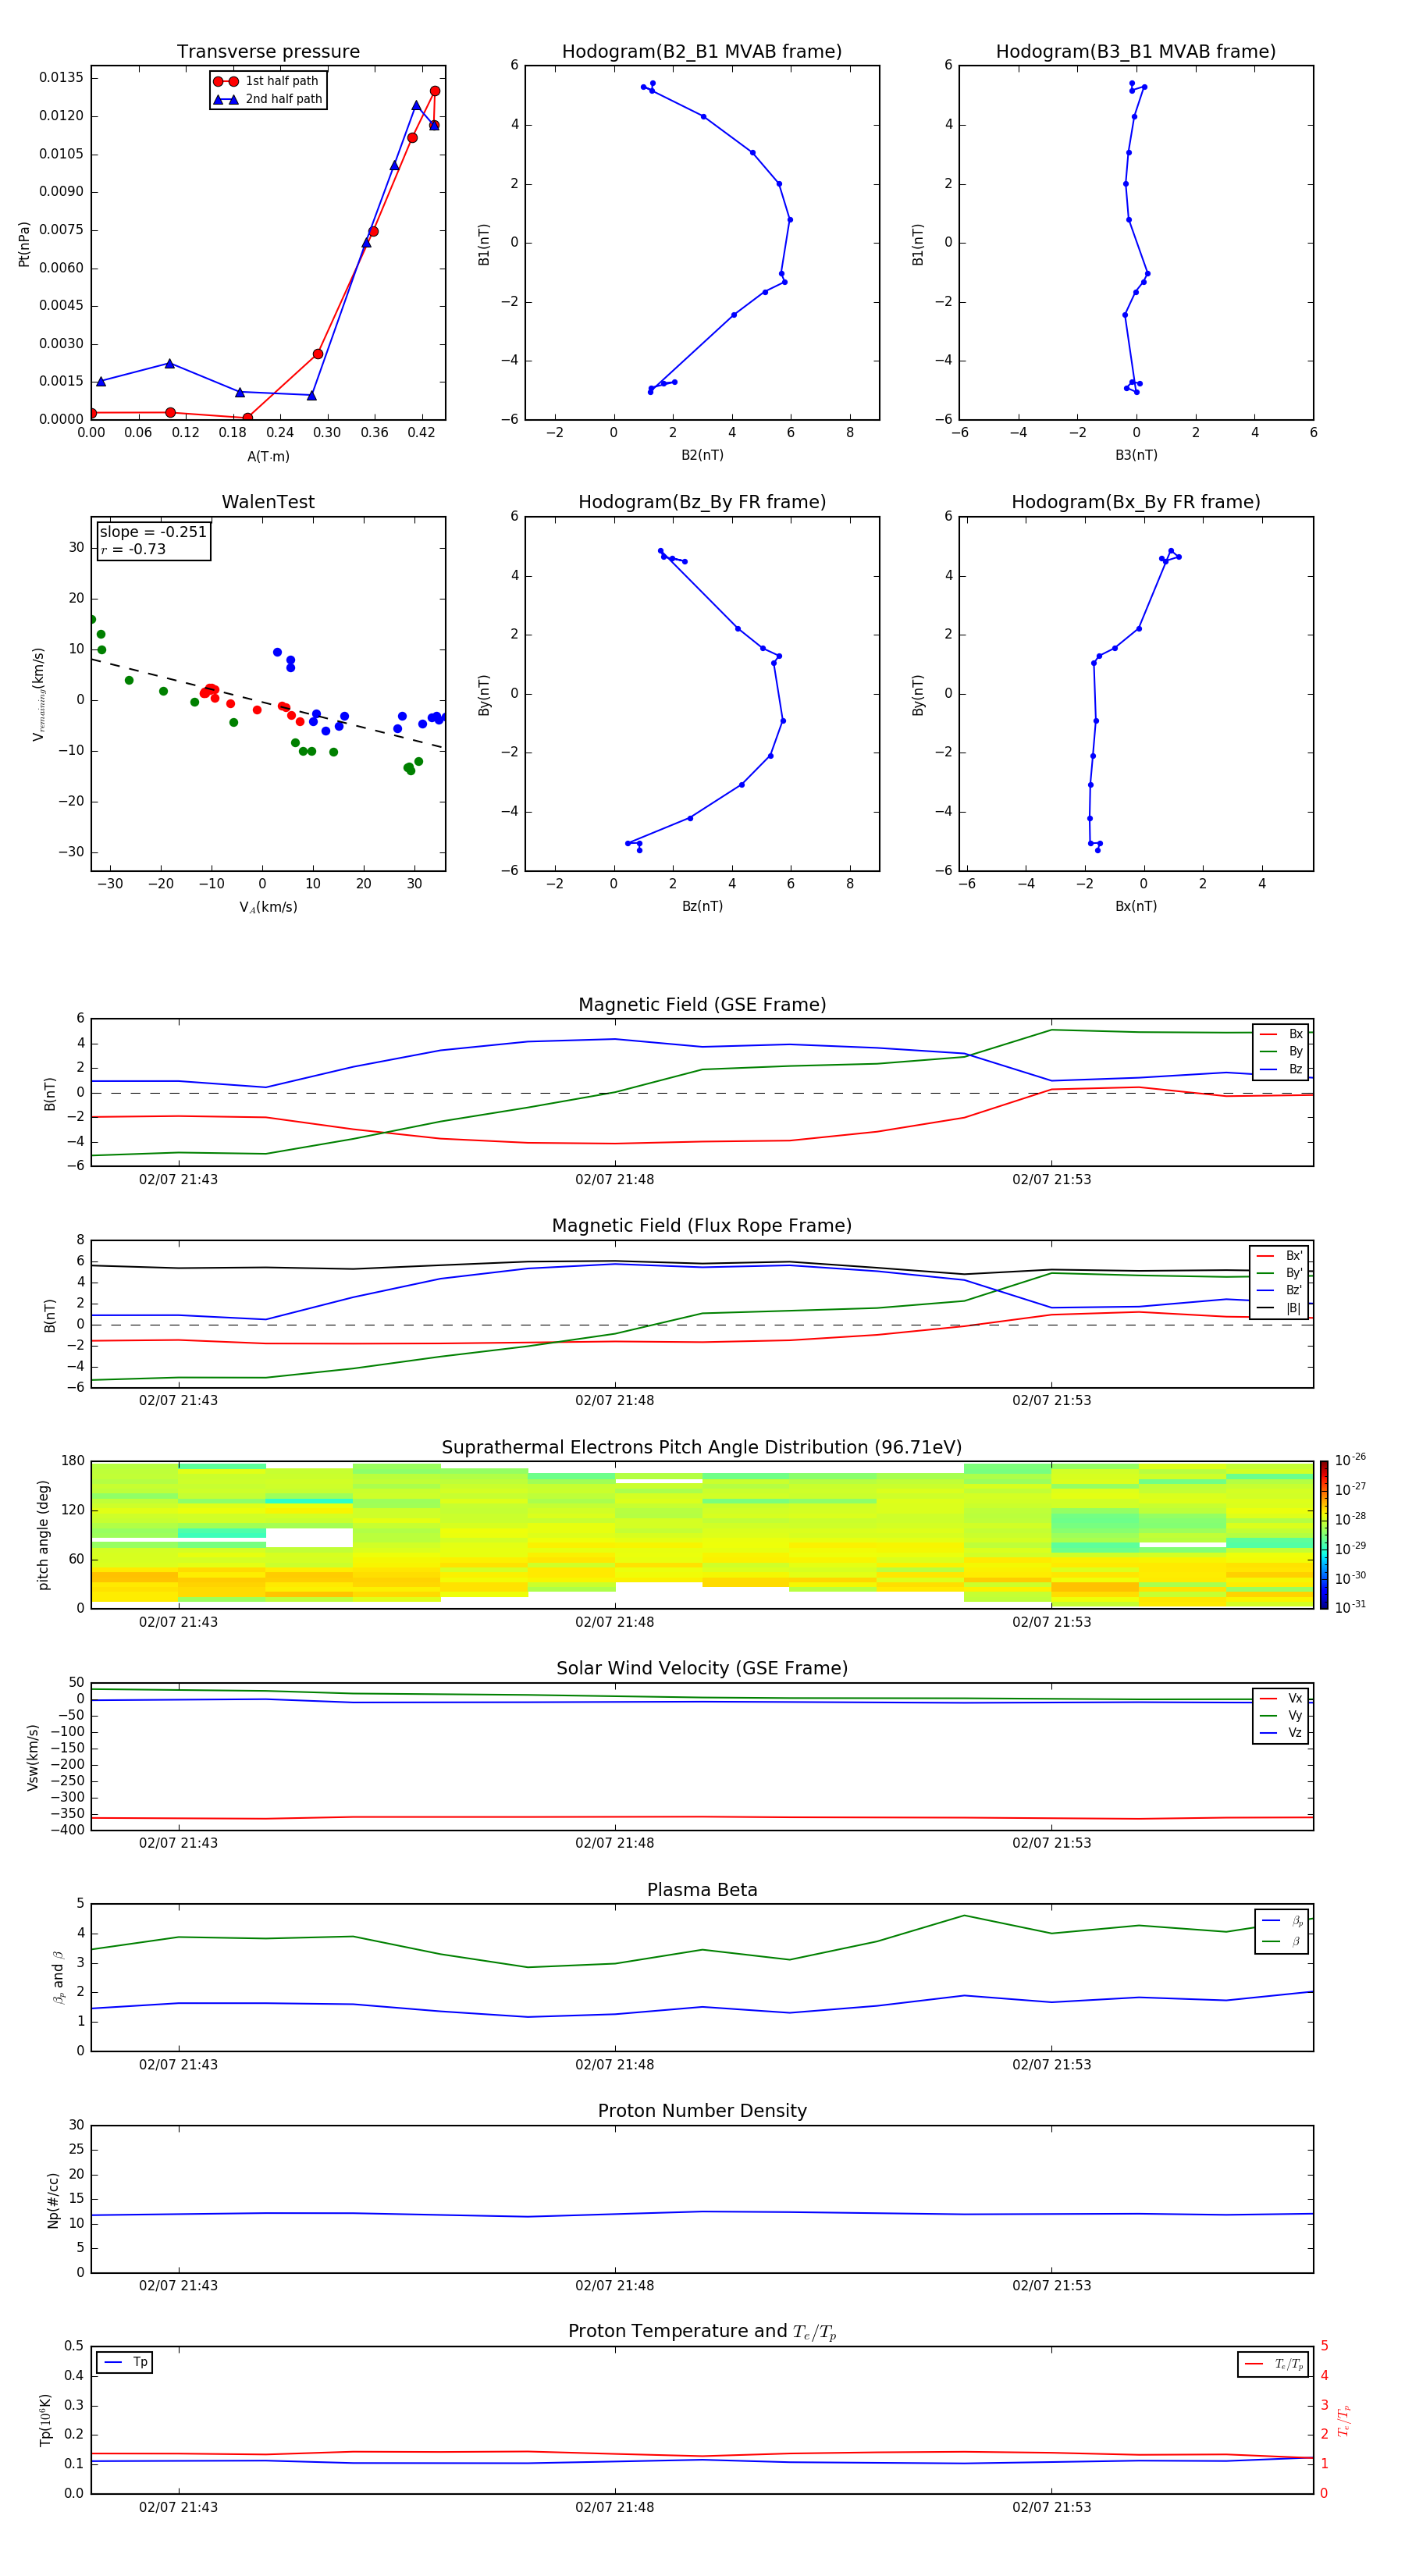Click the 'Magnetic Field (GSE Frame)' title
This screenshot has width=1405, height=2576.
coord(702,1005)
